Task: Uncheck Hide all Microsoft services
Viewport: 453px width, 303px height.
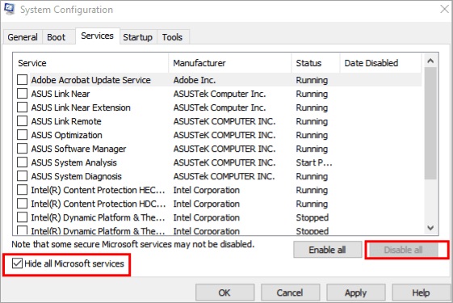Action: (17, 263)
